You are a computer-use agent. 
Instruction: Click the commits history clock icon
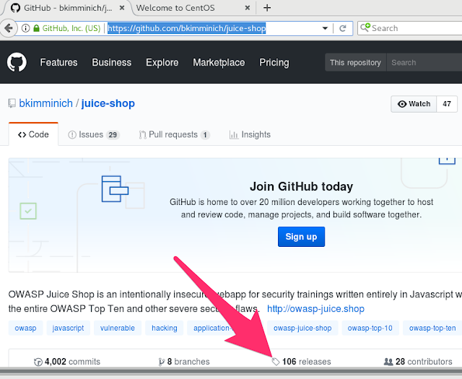[x=38, y=362]
